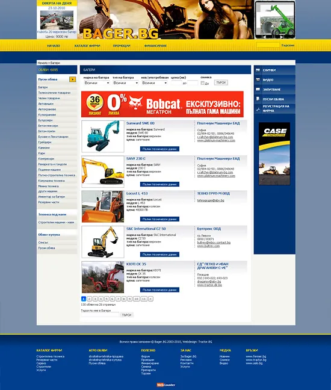Screen dimensions: 331x390
Task: Click the Запитване envelope icon
Action: pos(258,89)
